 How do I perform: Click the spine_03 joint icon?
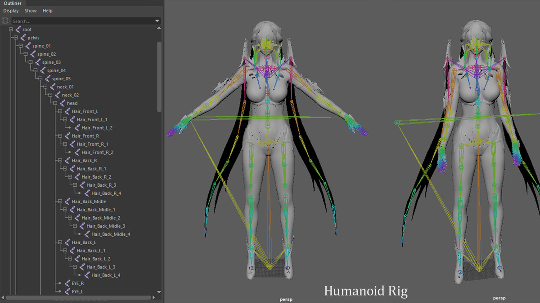38,62
